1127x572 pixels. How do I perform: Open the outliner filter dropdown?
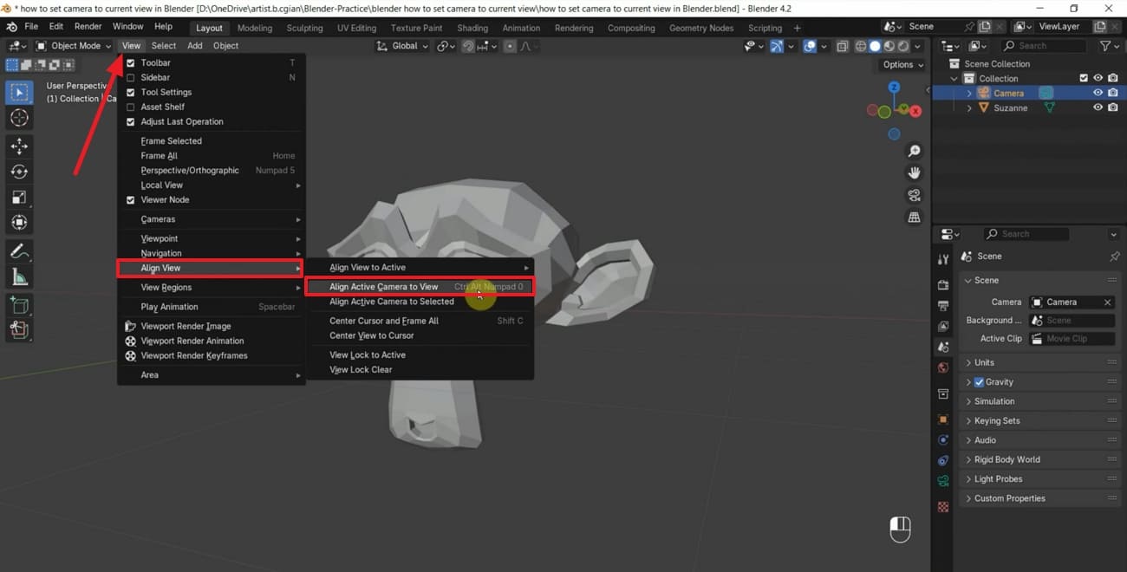[1108, 46]
